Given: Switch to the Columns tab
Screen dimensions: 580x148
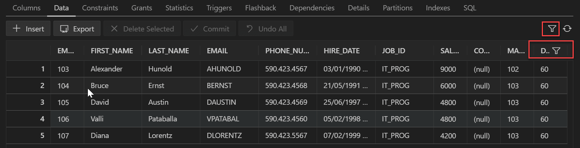Looking at the screenshot, I should (x=27, y=8).
